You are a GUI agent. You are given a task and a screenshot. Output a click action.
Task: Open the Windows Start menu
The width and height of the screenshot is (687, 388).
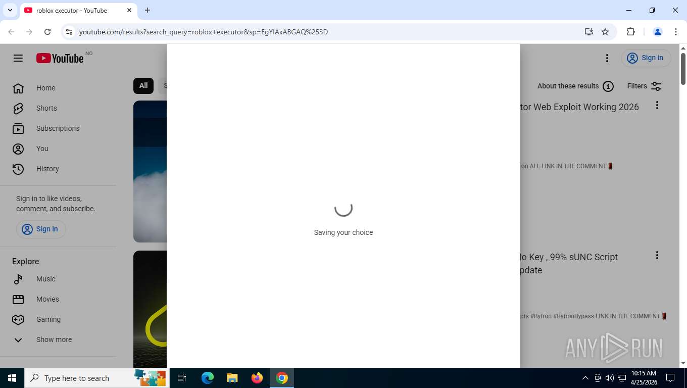(x=12, y=378)
